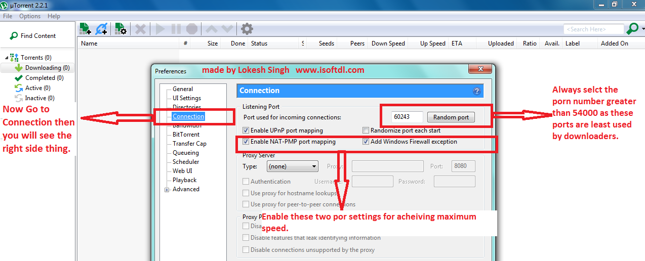Open Preferences via the toolbar gear icon

(247, 29)
